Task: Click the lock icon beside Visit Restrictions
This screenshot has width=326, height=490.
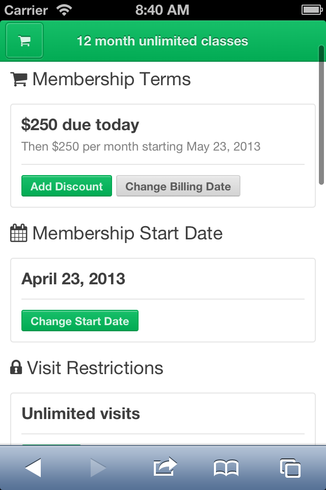Action: click(x=16, y=368)
